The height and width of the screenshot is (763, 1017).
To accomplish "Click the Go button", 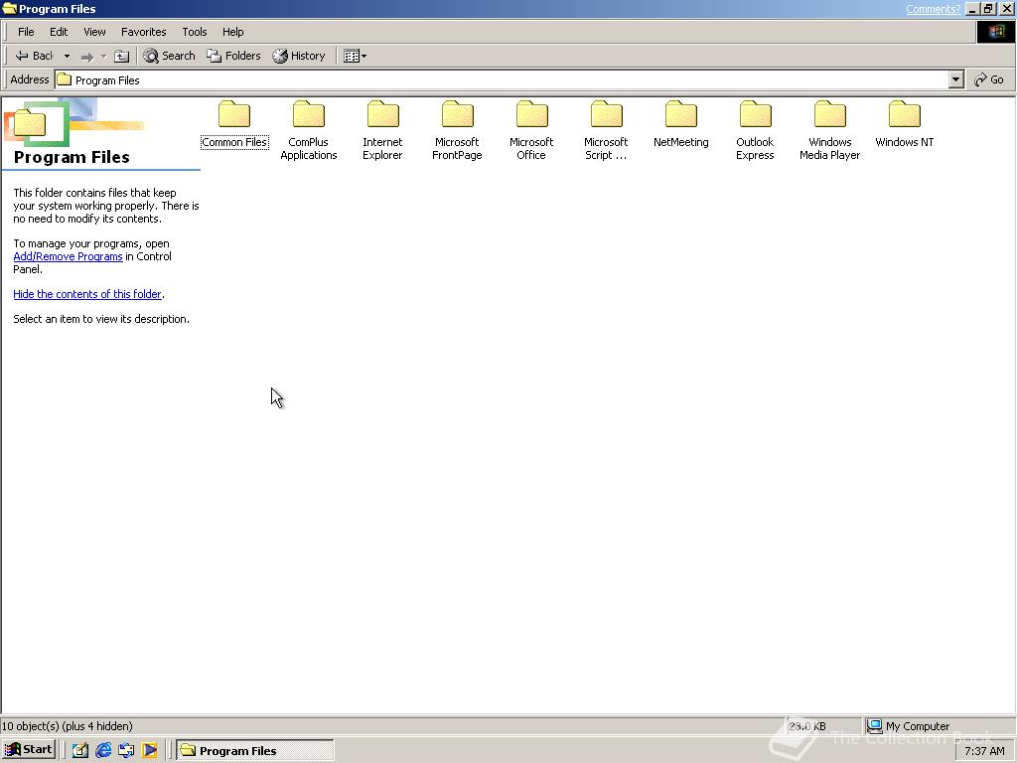I will coord(989,79).
